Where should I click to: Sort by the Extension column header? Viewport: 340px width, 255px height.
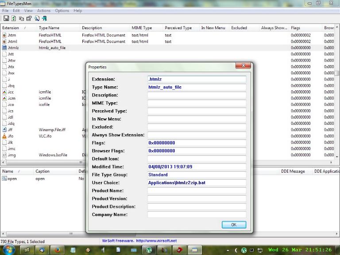[19, 28]
